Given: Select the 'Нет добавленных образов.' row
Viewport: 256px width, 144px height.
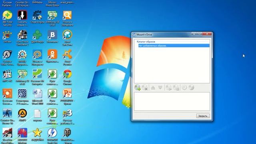Looking at the screenshot, I should click(x=174, y=46).
